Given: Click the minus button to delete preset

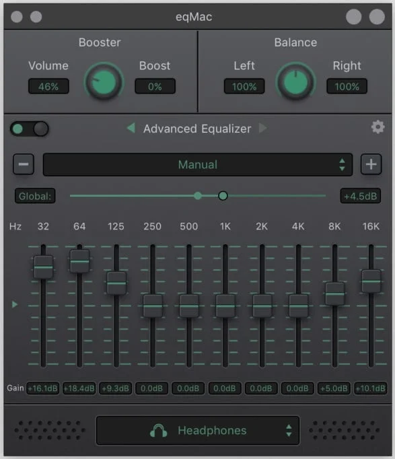Looking at the screenshot, I should pyautogui.click(x=24, y=164).
